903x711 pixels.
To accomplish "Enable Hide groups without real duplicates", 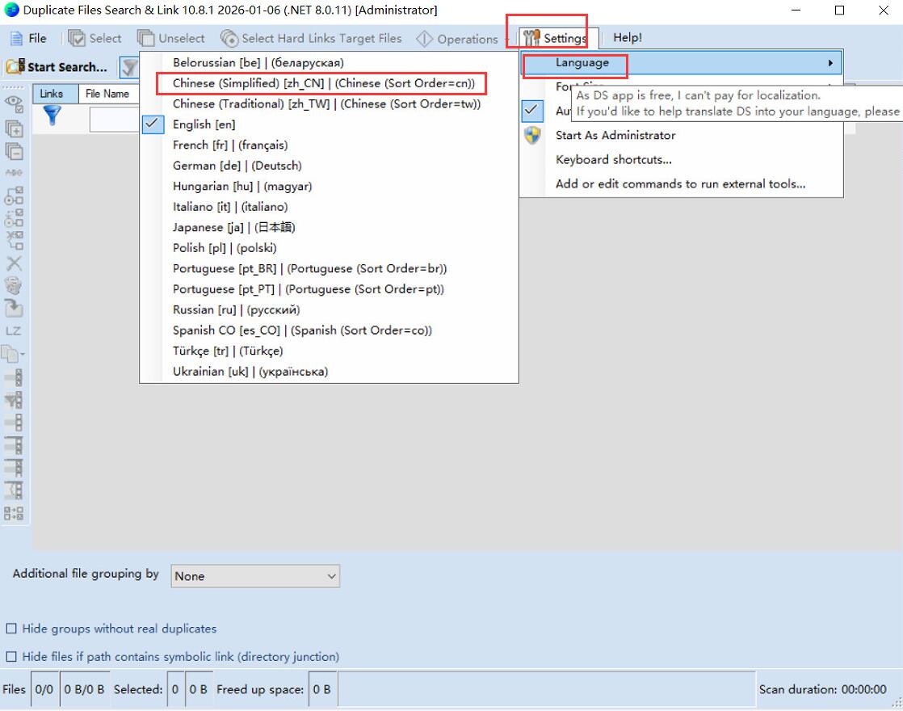I will (11, 629).
